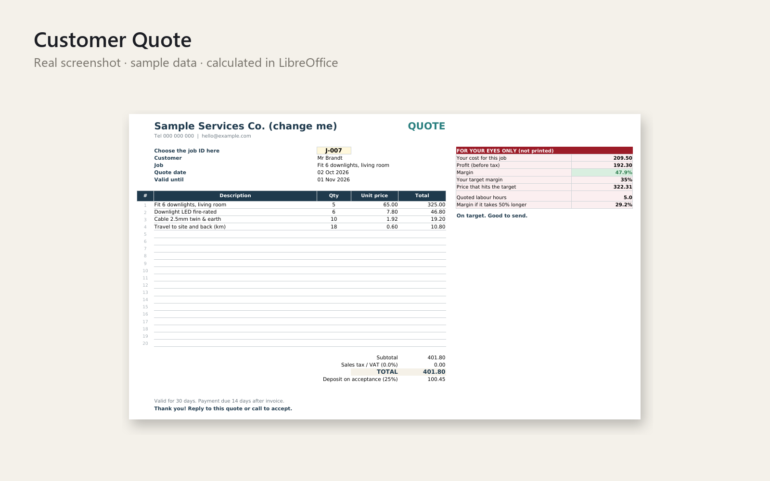Click the unit price 65.00
The height and width of the screenshot is (481, 770).
[x=390, y=204]
